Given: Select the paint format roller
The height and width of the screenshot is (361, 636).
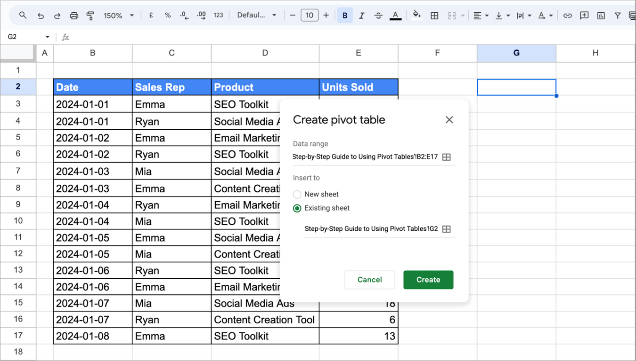Looking at the screenshot, I should click(x=90, y=16).
